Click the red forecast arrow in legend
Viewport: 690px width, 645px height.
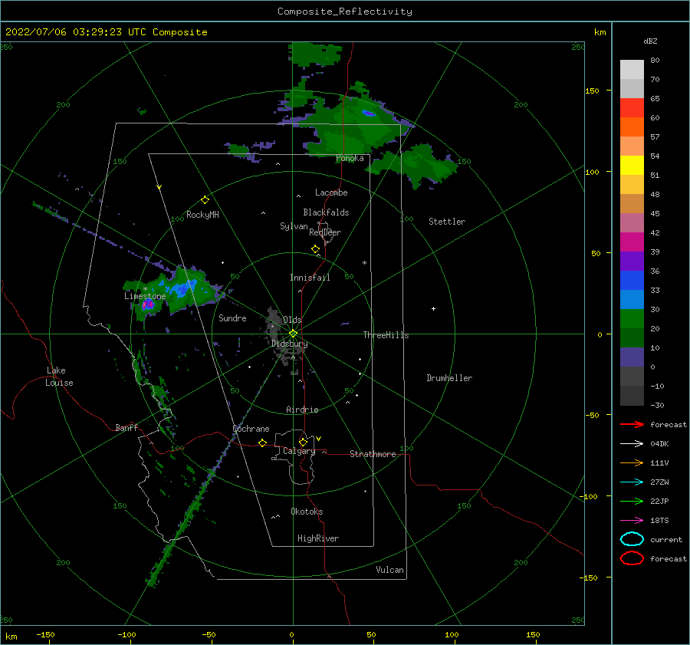pos(632,424)
